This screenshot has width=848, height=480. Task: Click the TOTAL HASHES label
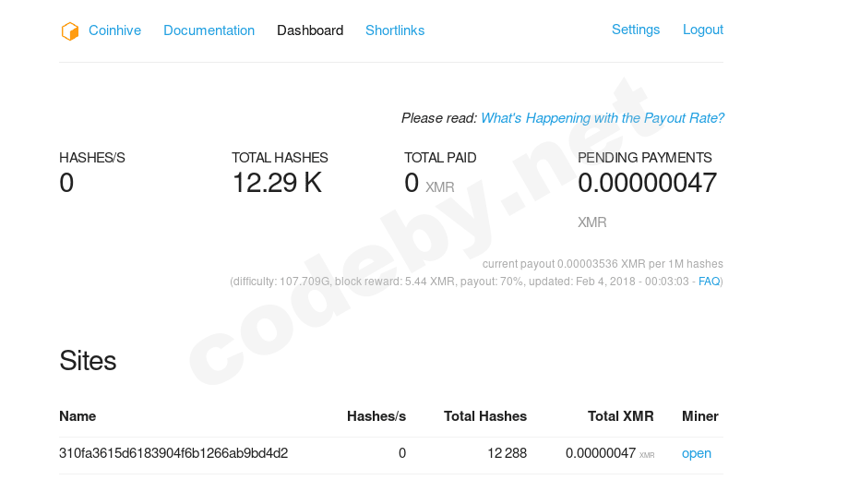point(280,158)
